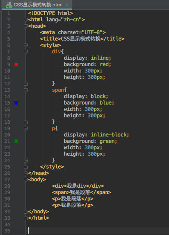The width and height of the screenshot is (169, 235).
Task: Click the inline-block value on line 20
Action: click(x=109, y=135)
